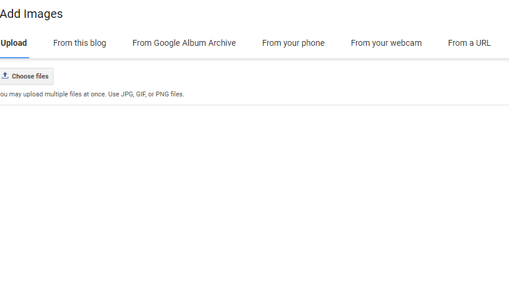Click the blue underline beneath Upload
Viewport: 509px width, 285px height.
pyautogui.click(x=14, y=58)
